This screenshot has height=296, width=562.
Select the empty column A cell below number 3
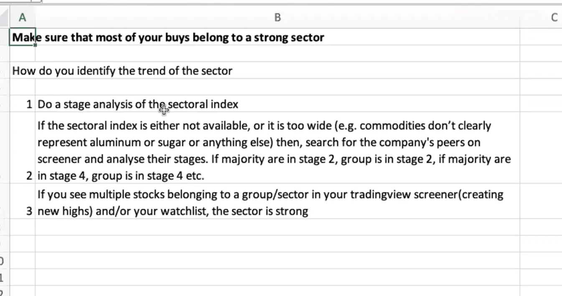[x=23, y=227]
